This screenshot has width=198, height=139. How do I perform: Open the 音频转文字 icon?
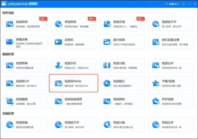click(58, 125)
